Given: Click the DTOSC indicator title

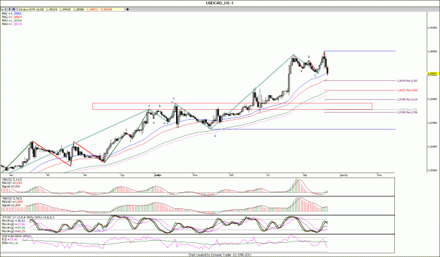Looking at the screenshot, I should (28, 217).
